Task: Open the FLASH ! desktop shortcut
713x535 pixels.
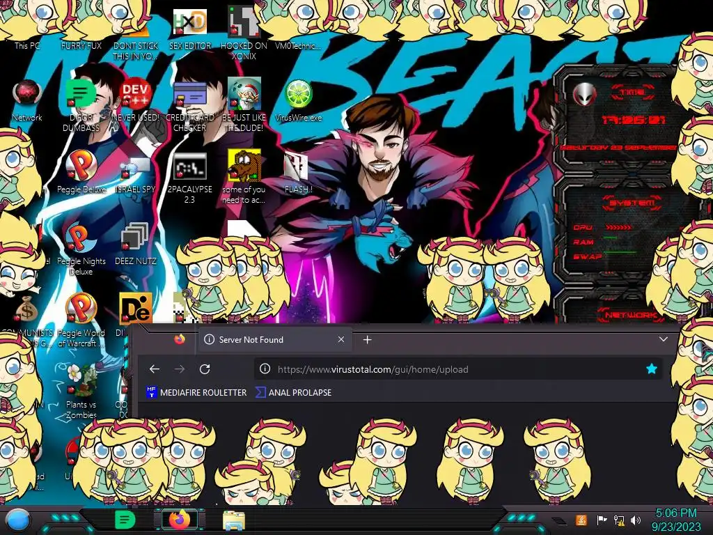Action: (x=297, y=166)
